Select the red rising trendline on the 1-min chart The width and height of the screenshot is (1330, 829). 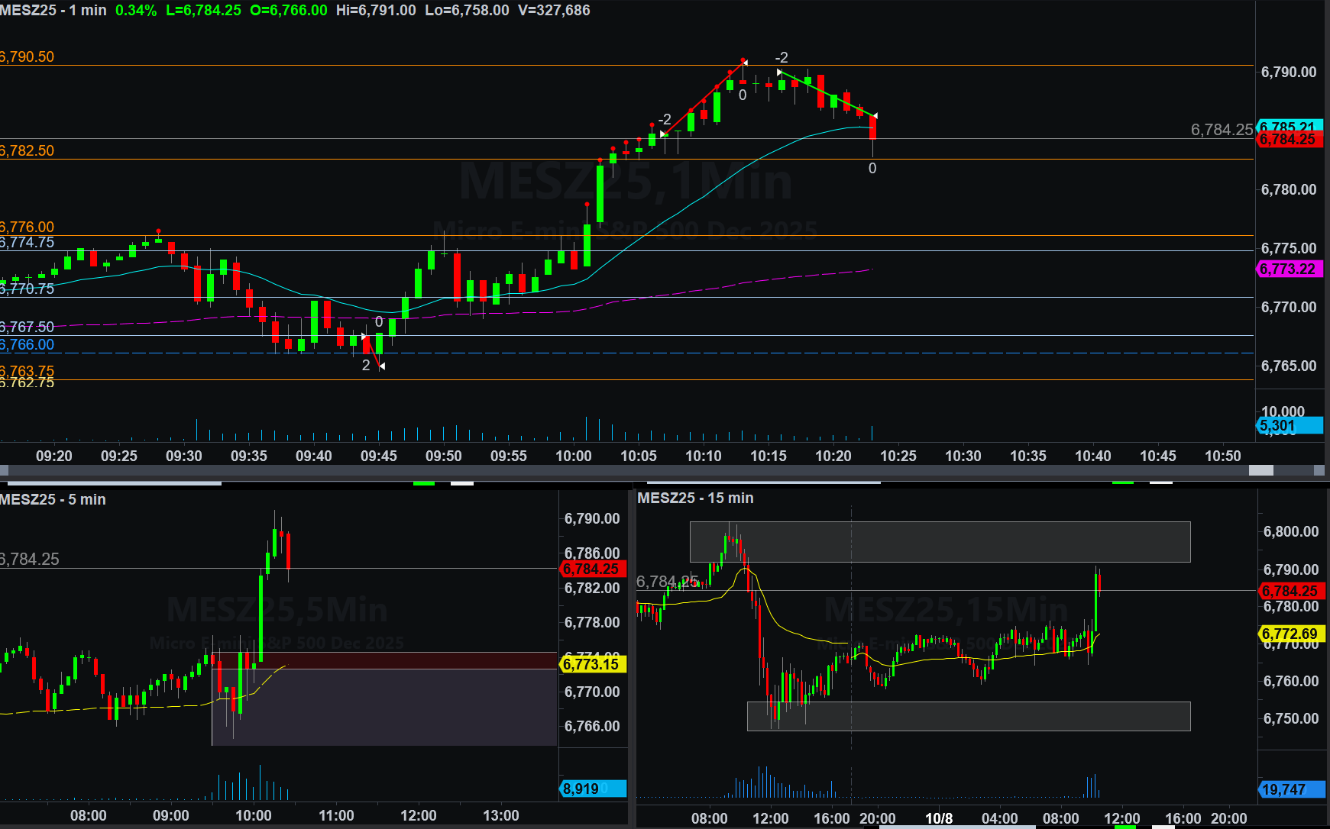click(703, 98)
